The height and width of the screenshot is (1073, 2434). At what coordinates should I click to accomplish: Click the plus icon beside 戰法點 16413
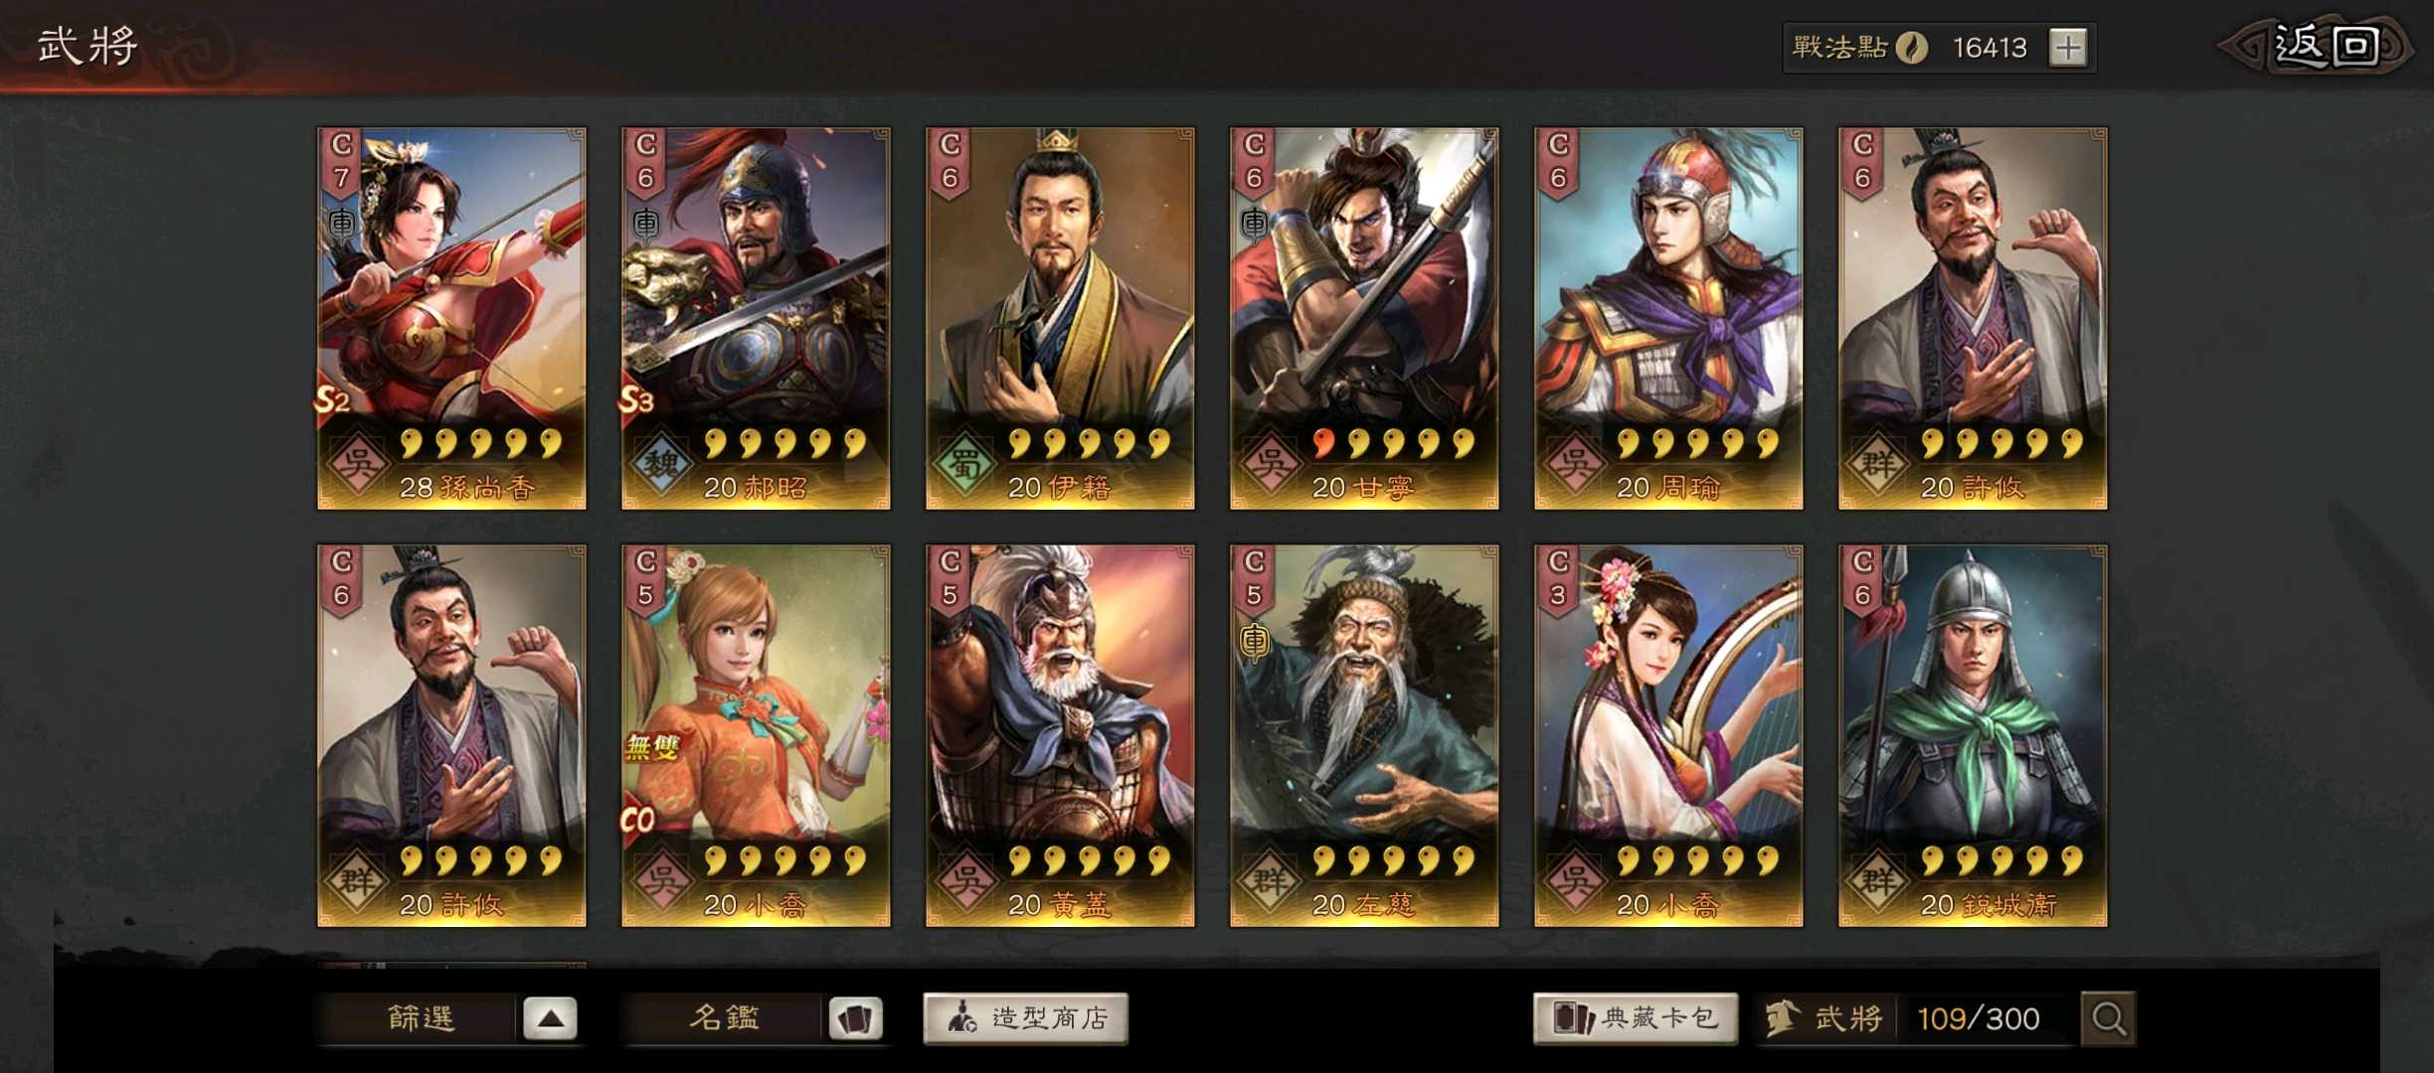2068,47
